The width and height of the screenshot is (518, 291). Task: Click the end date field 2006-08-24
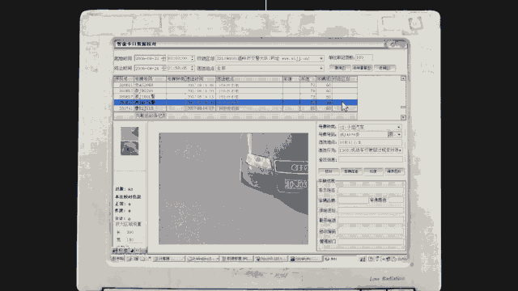(x=150, y=68)
